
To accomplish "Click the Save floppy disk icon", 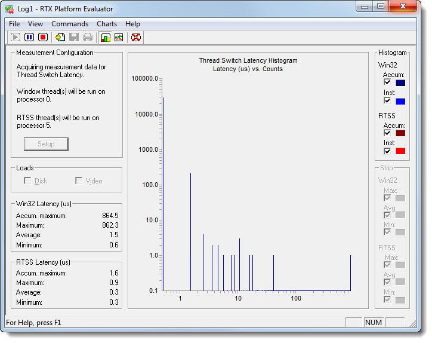I will click(x=74, y=37).
